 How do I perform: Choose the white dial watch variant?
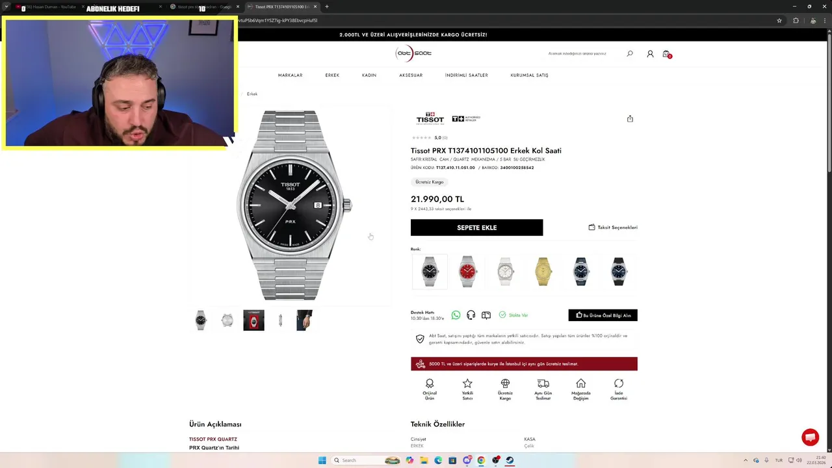tap(505, 271)
